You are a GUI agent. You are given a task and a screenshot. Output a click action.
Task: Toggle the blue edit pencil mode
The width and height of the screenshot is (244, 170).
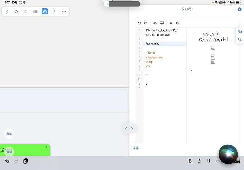point(45,12)
